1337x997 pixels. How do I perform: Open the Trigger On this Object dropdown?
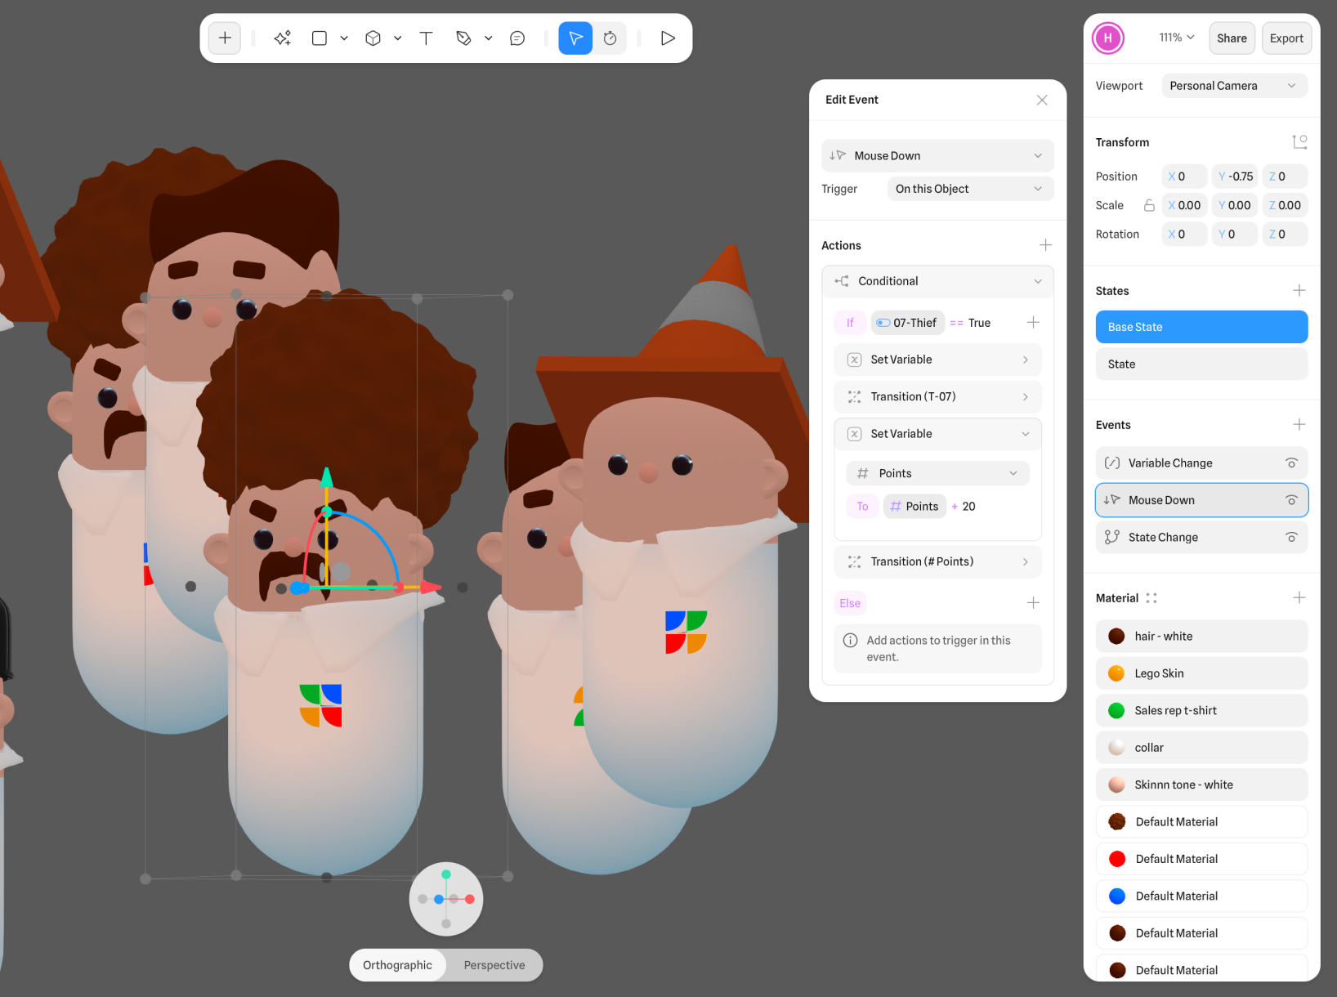970,189
